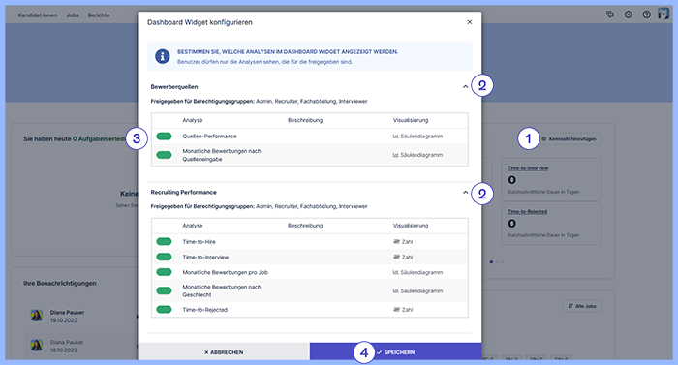
Task: Click the Kennzahl hinzufügen plus icon
Action: coord(544,138)
